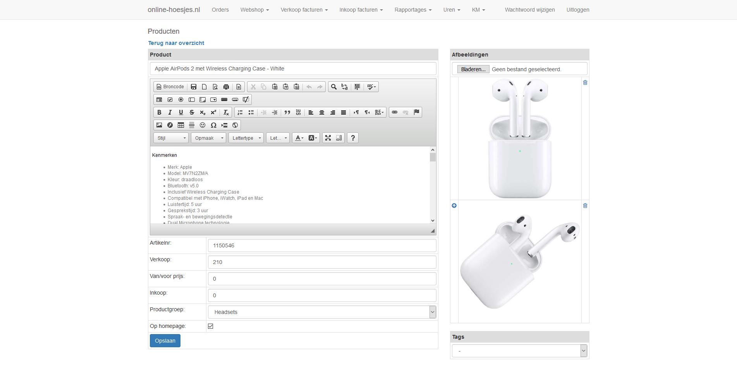Toggle Align Left
Viewport: 737px width, 367px height.
pyautogui.click(x=311, y=112)
